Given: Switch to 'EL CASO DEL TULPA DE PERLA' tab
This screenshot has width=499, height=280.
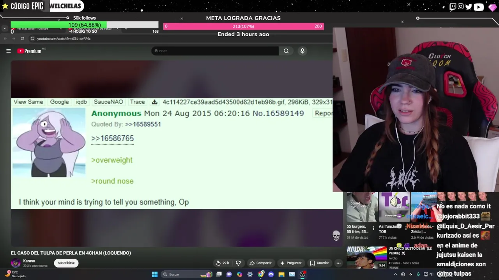Looking at the screenshot, I should point(94,28).
